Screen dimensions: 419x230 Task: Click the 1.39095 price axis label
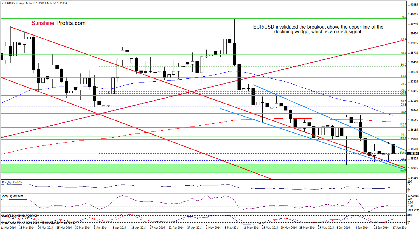pos(413,43)
